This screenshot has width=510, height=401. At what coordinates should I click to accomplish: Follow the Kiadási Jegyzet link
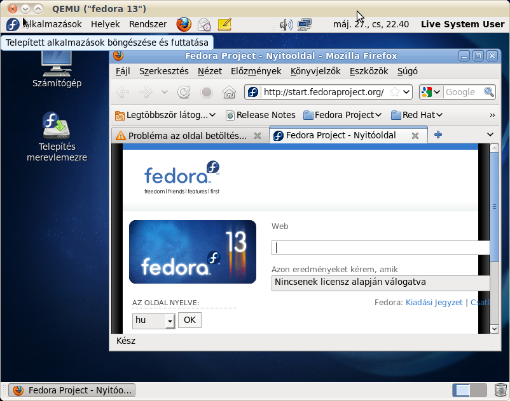point(434,303)
